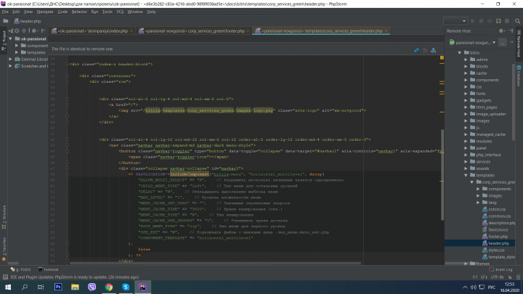The image size is (523, 294).
Task: Click the LF line separator in status bar
Action: pyautogui.click(x=484, y=277)
